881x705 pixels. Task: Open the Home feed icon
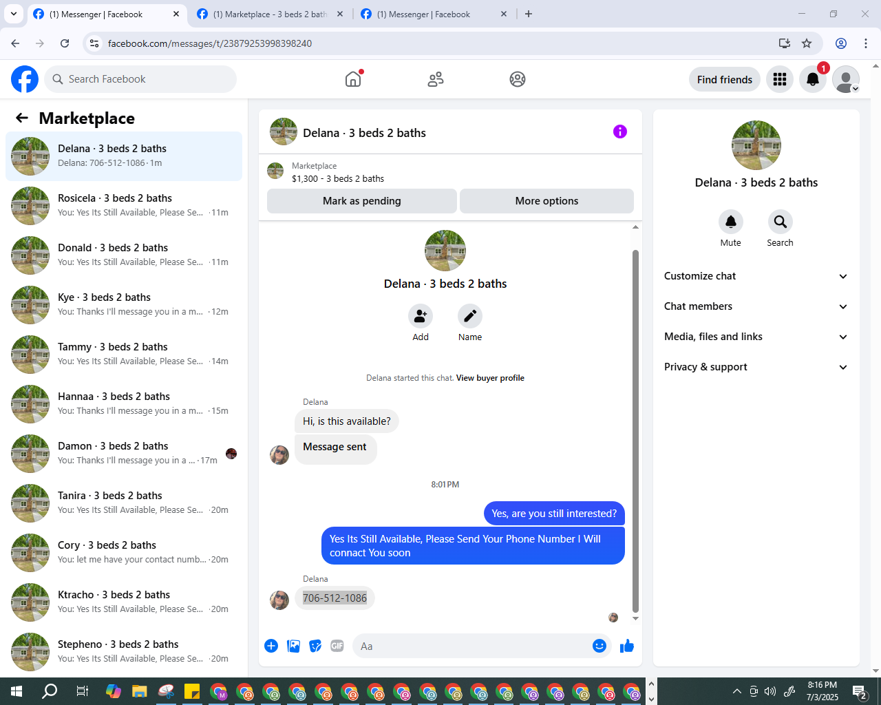[x=353, y=79]
